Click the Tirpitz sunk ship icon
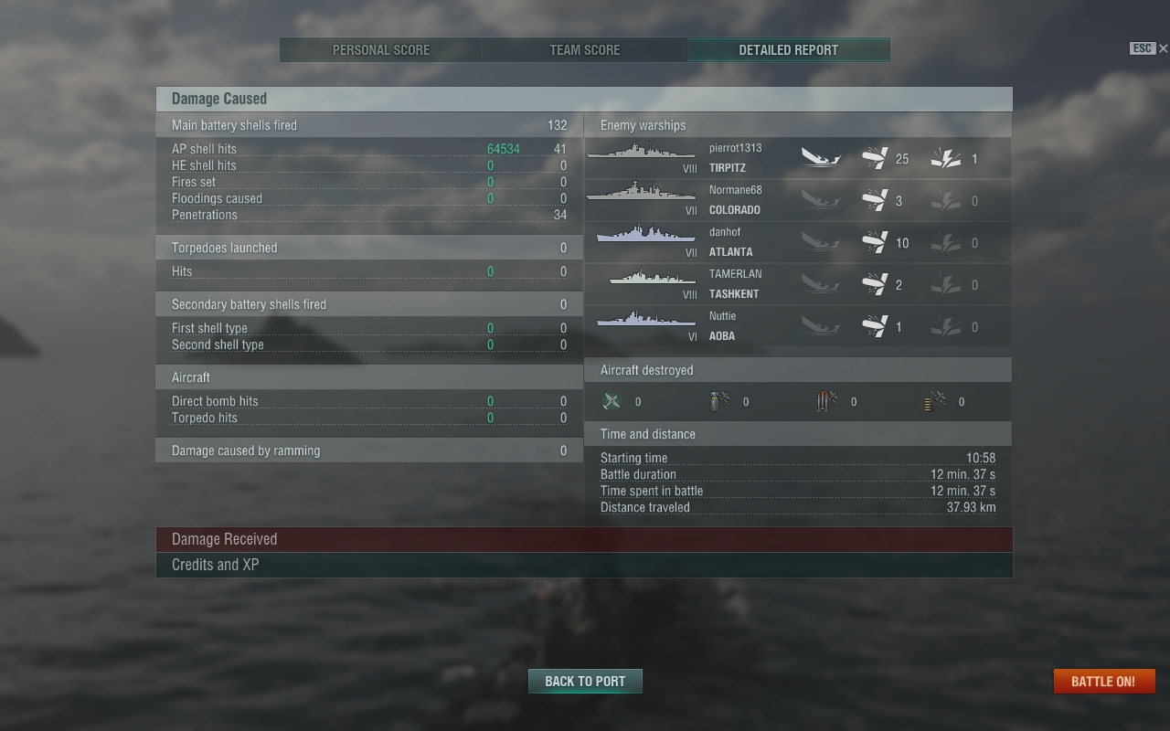Image resolution: width=1170 pixels, height=731 pixels. click(x=821, y=158)
